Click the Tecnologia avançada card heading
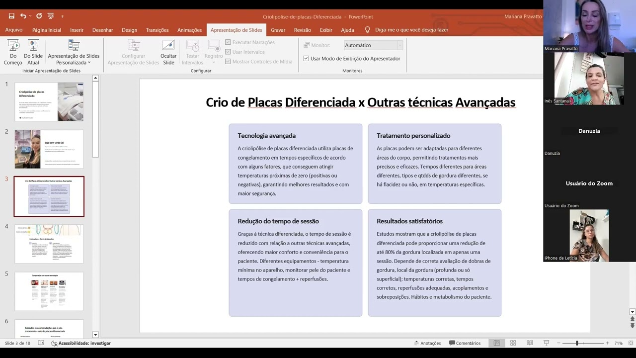Screen dimensions: 636x358 point(266,135)
